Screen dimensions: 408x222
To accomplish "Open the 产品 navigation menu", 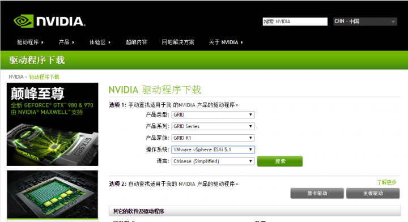I will click(66, 42).
